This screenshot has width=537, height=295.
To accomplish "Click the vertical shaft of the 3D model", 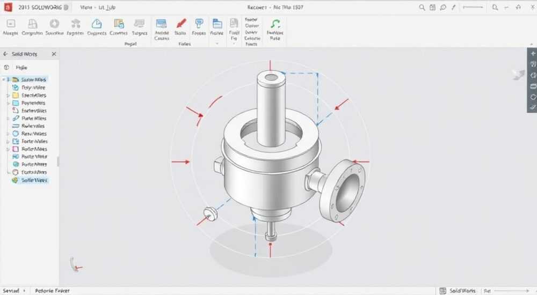I will pos(271,109).
